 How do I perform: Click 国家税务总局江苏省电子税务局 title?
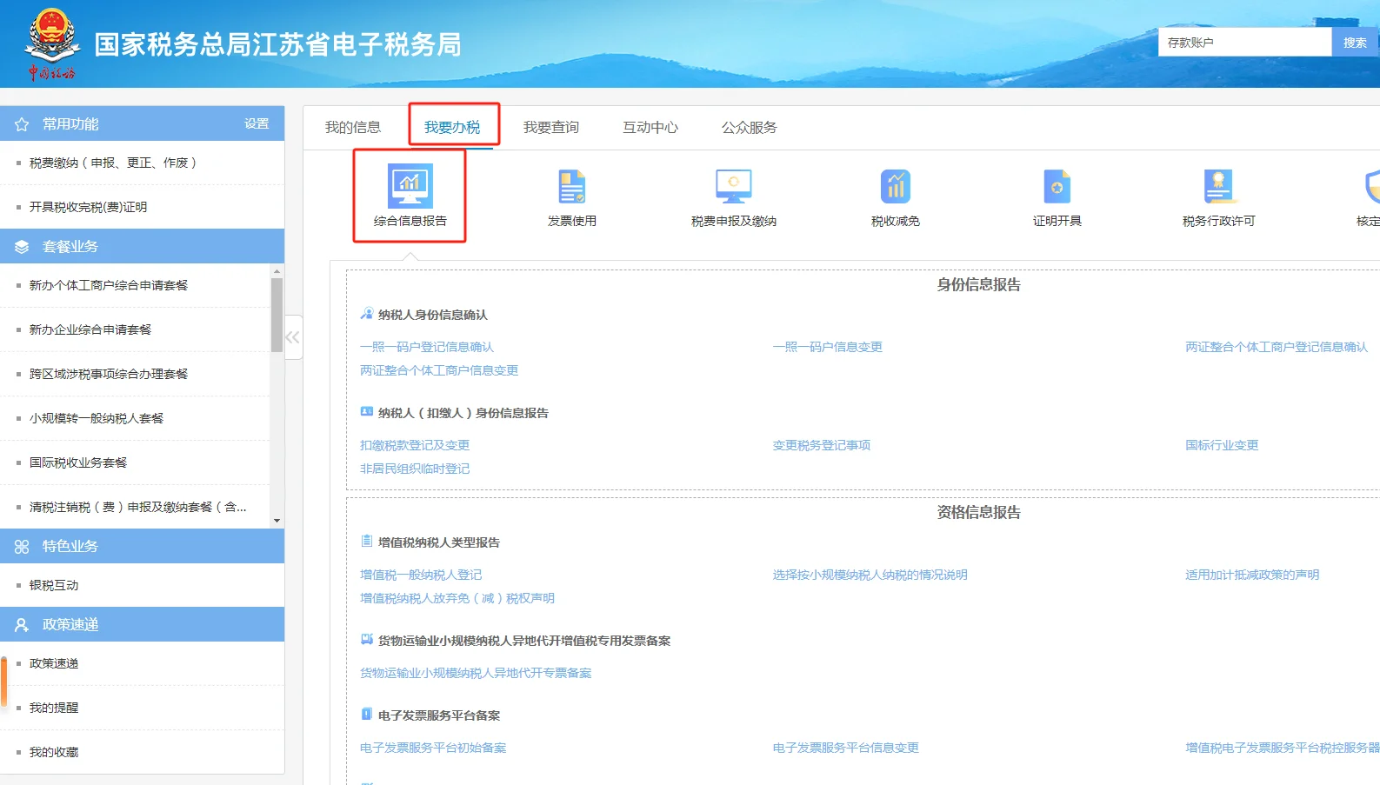(x=278, y=44)
